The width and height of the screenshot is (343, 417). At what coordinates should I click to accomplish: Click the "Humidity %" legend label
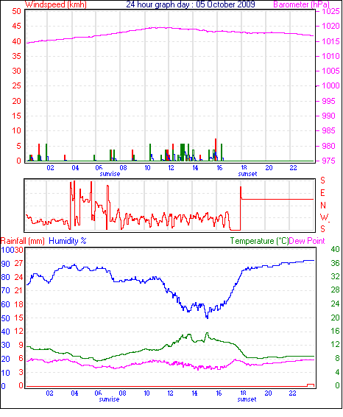68,241
